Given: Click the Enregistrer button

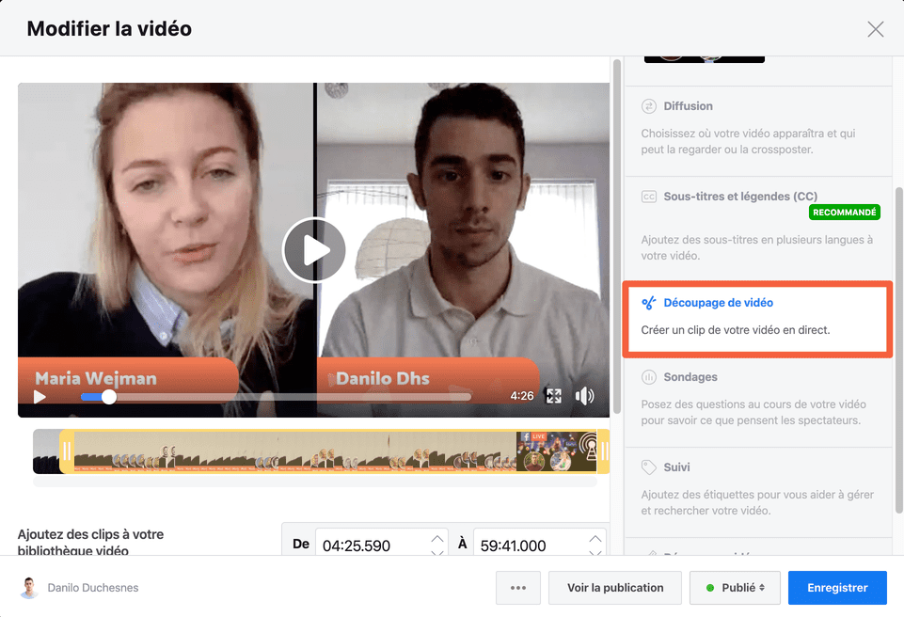Looking at the screenshot, I should (837, 587).
